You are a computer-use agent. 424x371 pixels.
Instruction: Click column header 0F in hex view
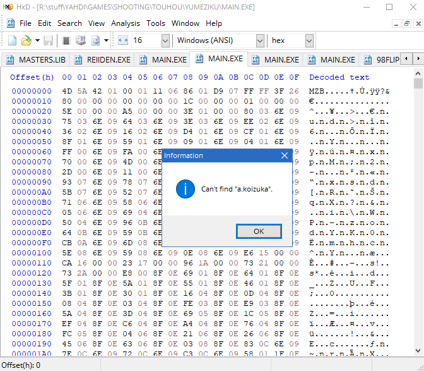pyautogui.click(x=294, y=77)
